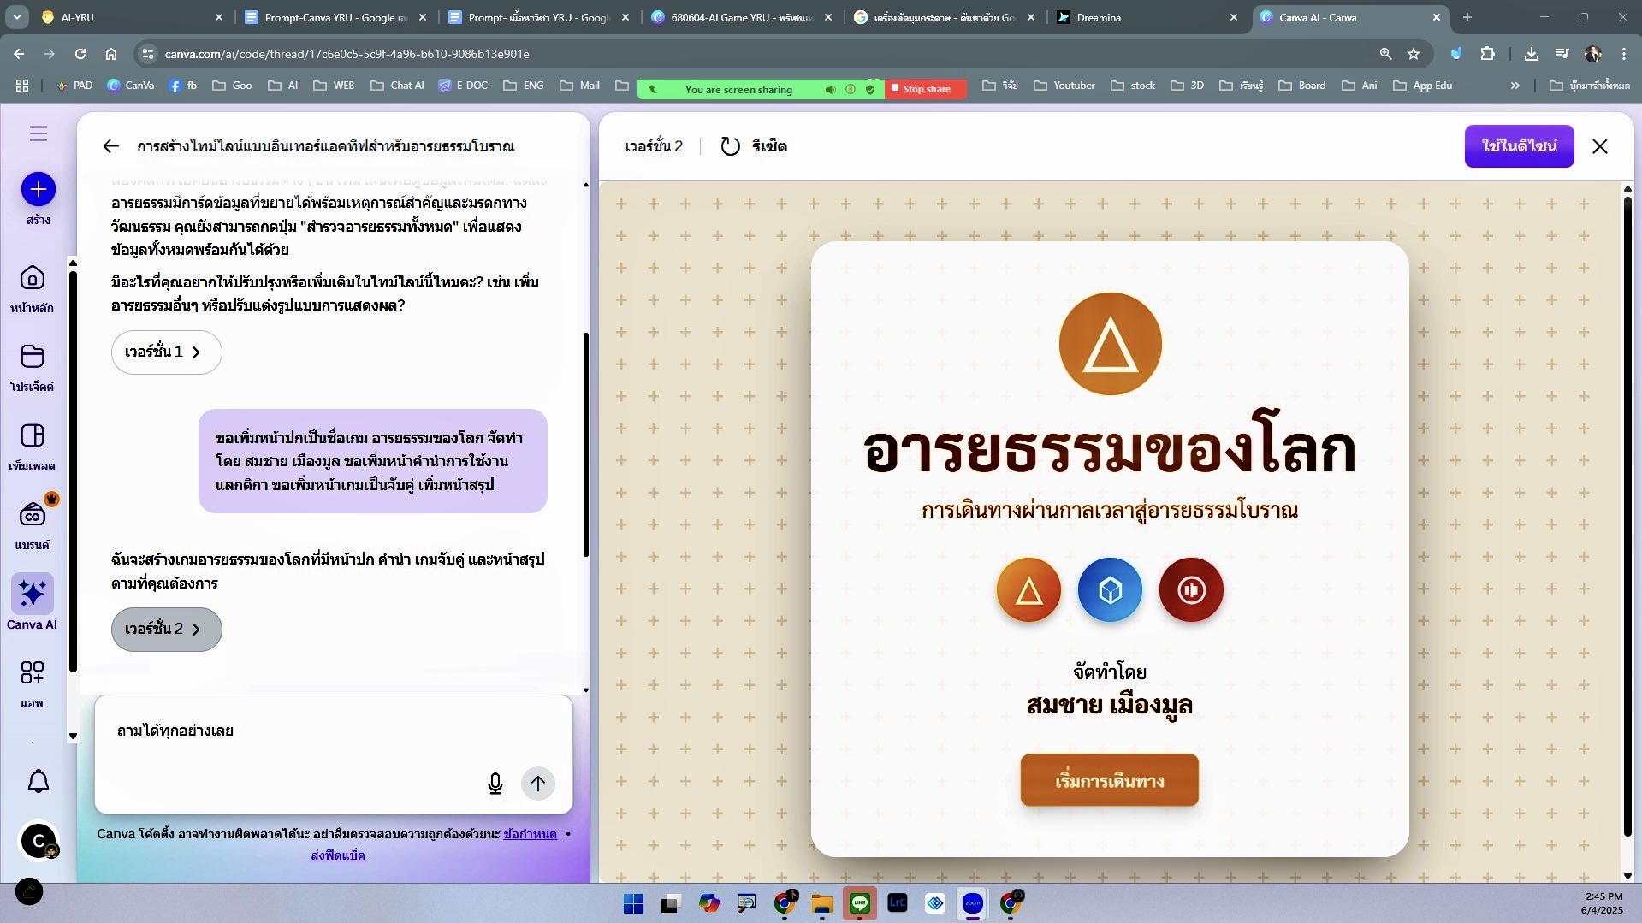The width and height of the screenshot is (1642, 923).
Task: Open the Brand sidebar icon
Action: tap(33, 515)
